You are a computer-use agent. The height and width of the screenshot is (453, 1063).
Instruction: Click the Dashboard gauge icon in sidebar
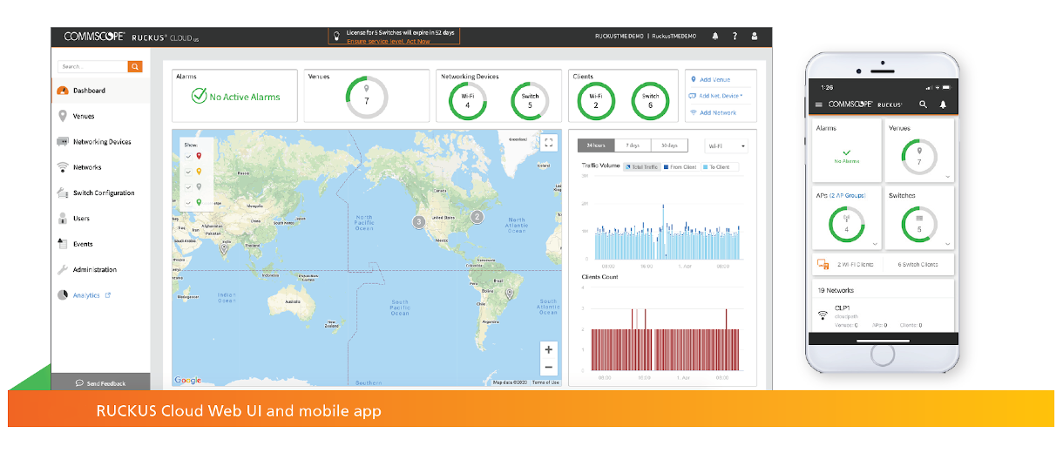(x=63, y=91)
